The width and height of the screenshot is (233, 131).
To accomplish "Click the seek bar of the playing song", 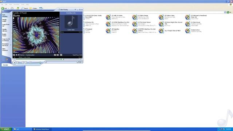I will coord(48,59).
